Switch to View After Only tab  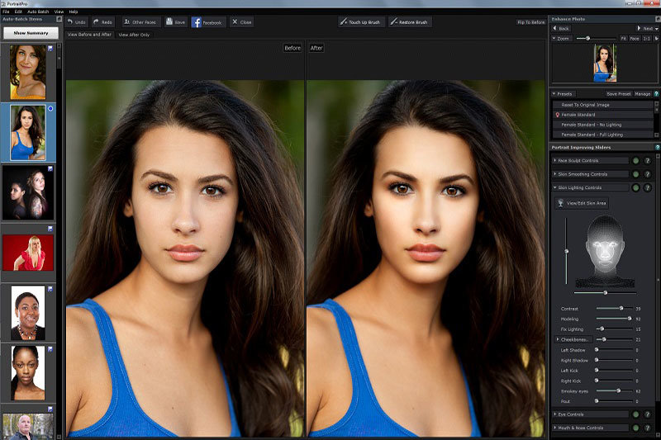135,35
